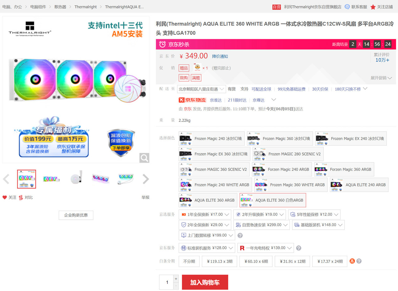Click the help icon beside 一年充电特权

[299, 248]
